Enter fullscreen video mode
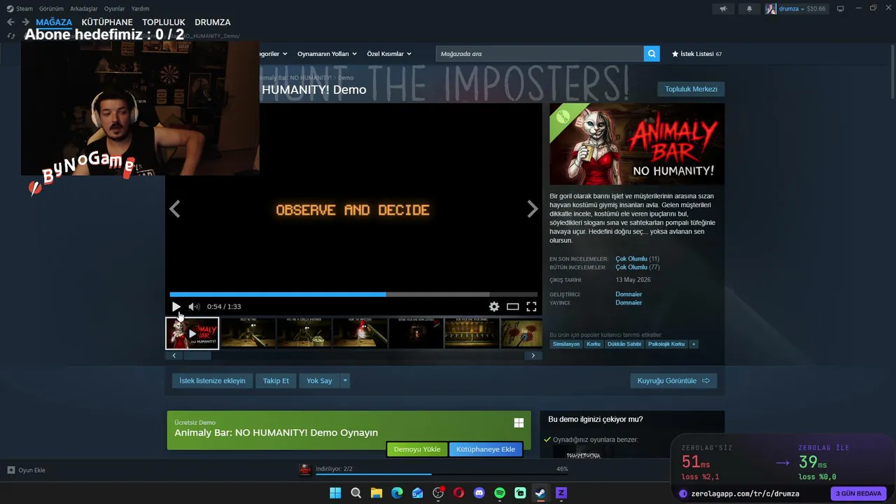 (x=531, y=307)
